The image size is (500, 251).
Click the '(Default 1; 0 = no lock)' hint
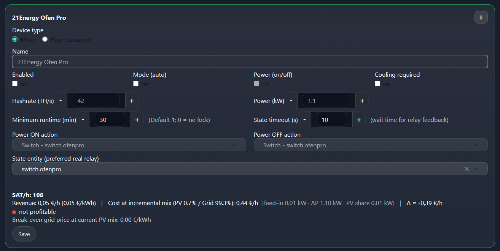tap(179, 120)
